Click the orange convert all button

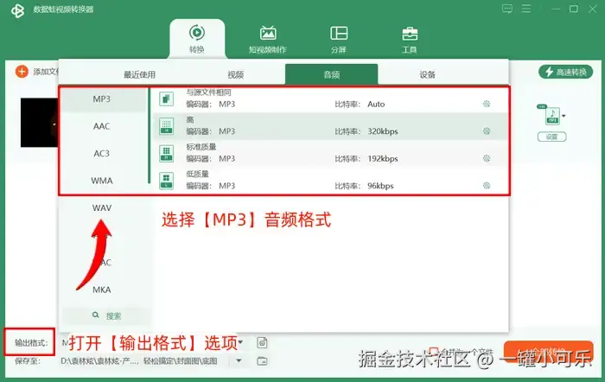point(548,352)
